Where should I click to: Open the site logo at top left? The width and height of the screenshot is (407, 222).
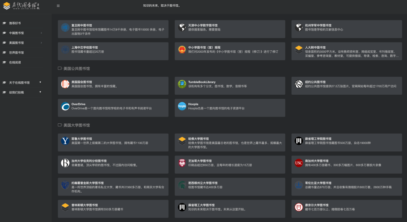(x=21, y=6)
